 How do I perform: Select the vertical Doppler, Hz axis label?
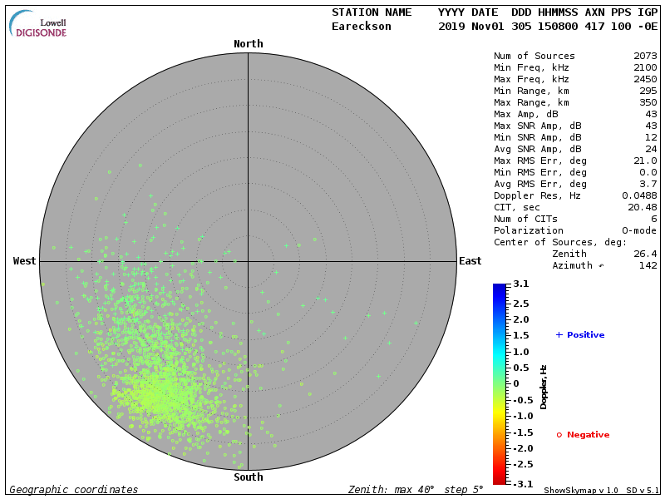point(544,387)
